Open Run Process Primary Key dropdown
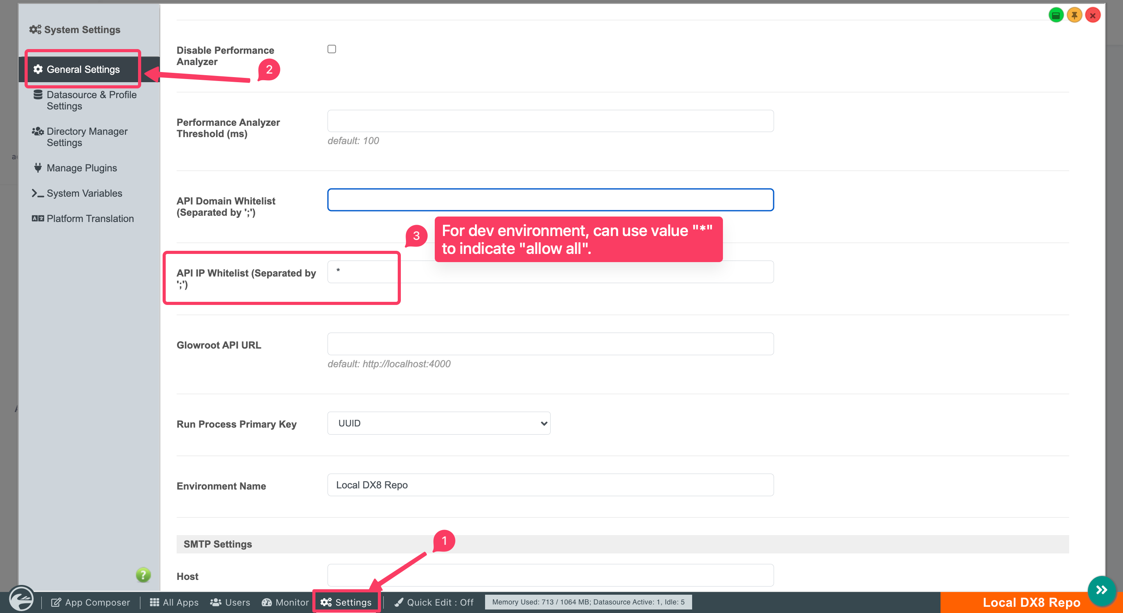The width and height of the screenshot is (1123, 613). point(439,423)
